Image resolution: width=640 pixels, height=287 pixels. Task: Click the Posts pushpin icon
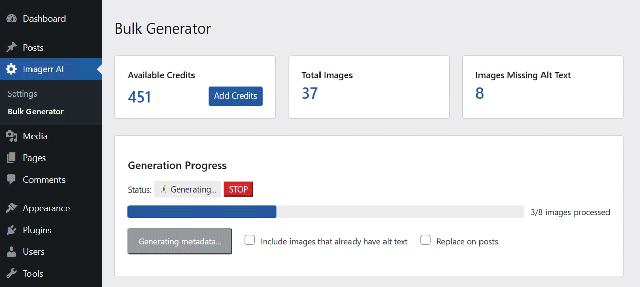(11, 48)
